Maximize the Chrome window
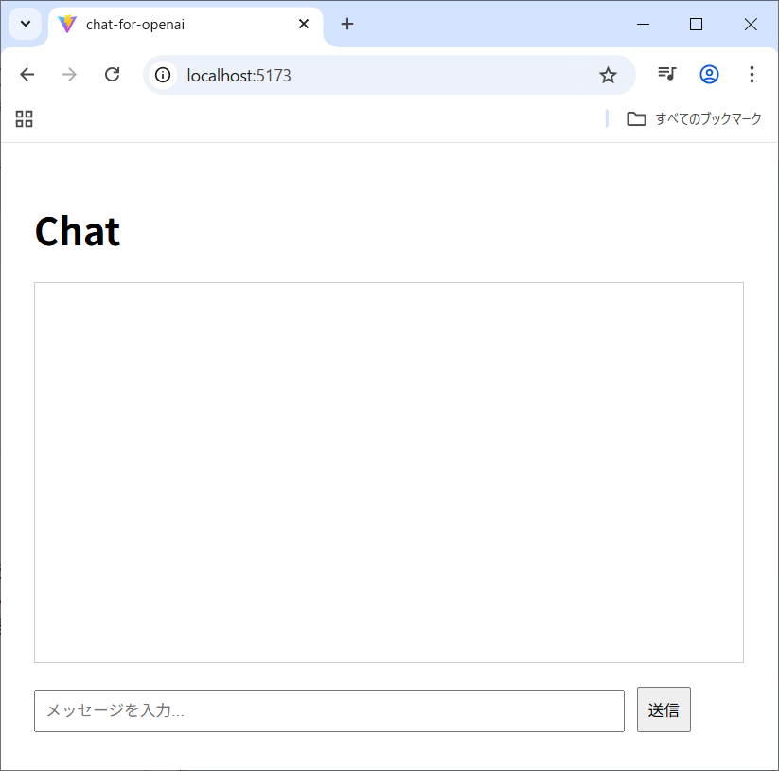The height and width of the screenshot is (771, 779). click(697, 25)
